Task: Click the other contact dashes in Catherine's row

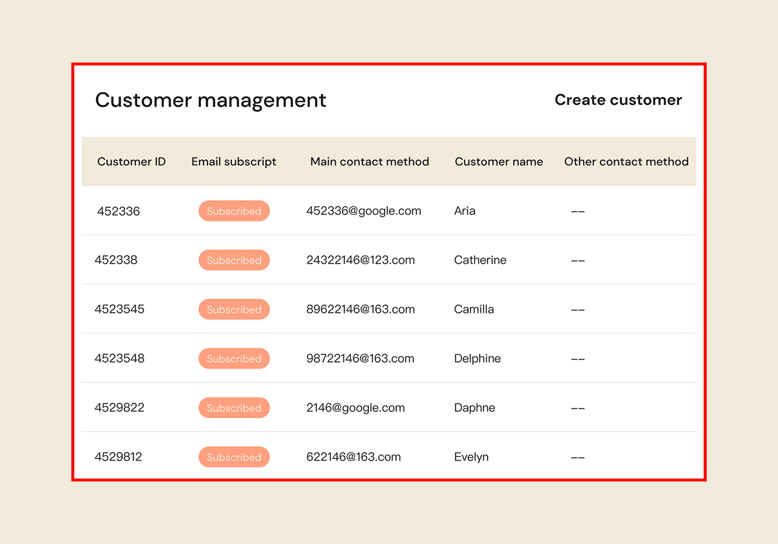Action: pyautogui.click(x=578, y=260)
